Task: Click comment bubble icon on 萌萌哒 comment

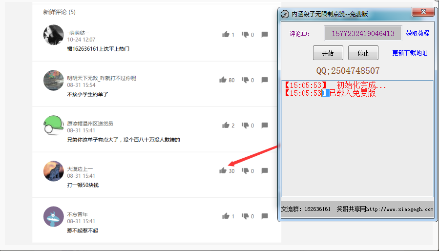Action: [265, 35]
